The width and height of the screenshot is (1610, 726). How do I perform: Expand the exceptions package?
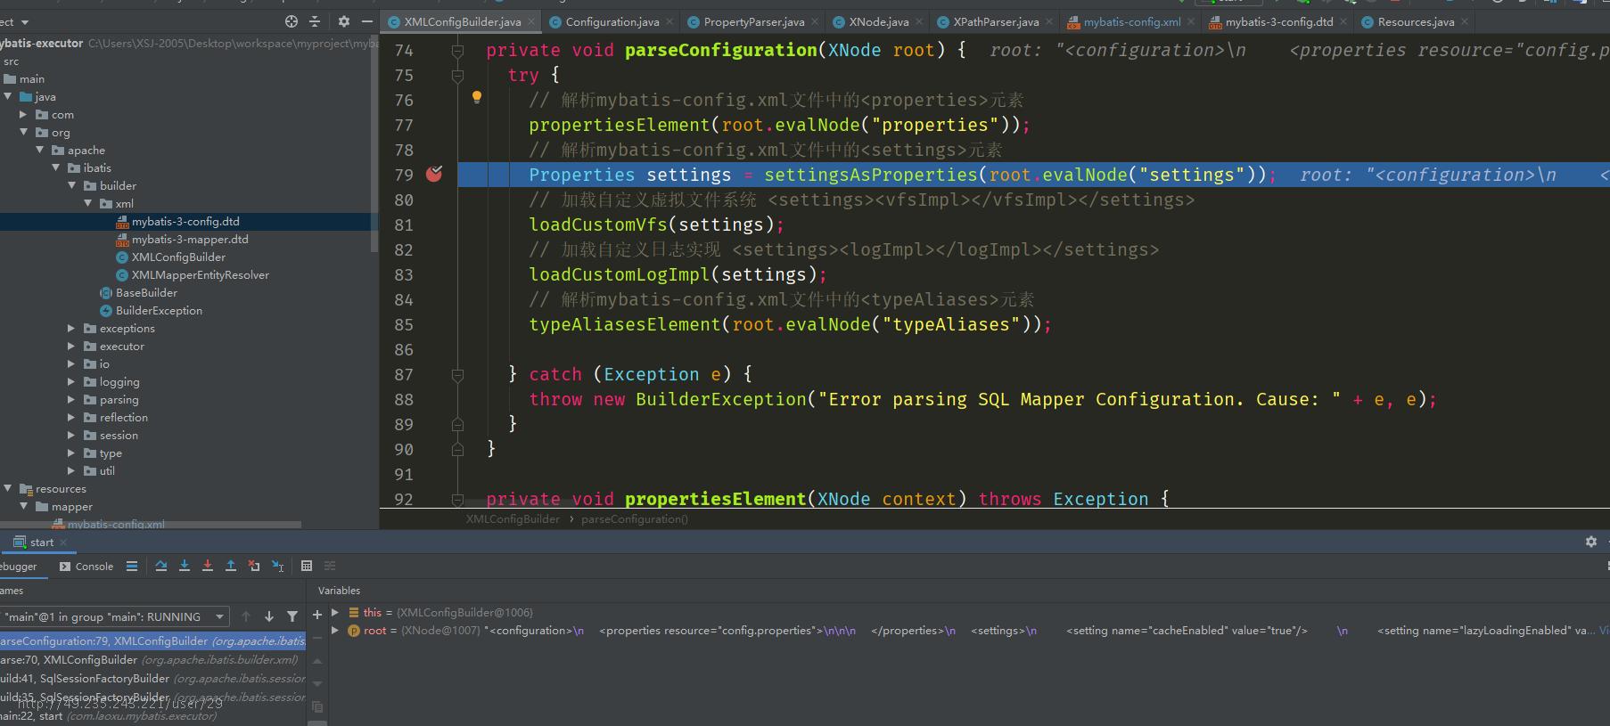72,328
